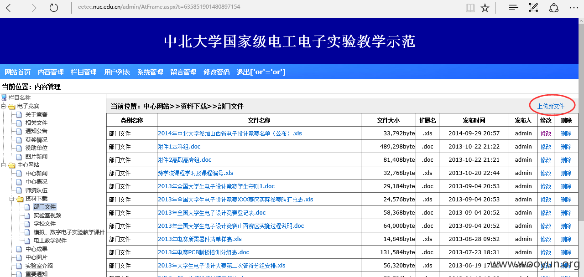Open file 跨学院课程学时及课程编号.xls
The image size is (584, 277).
196,173
